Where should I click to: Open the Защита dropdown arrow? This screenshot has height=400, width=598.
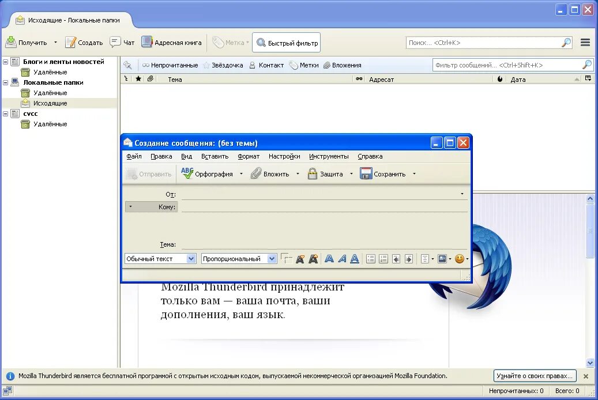click(x=351, y=174)
